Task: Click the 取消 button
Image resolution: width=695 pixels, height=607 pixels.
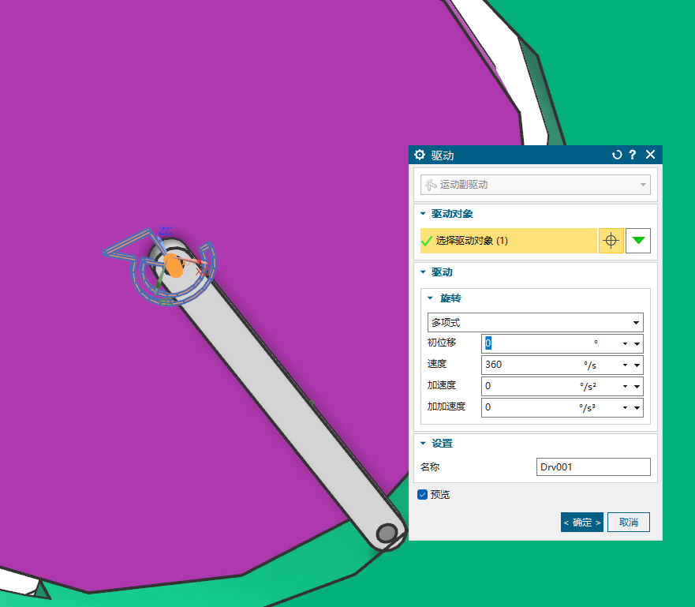Action: pyautogui.click(x=628, y=522)
